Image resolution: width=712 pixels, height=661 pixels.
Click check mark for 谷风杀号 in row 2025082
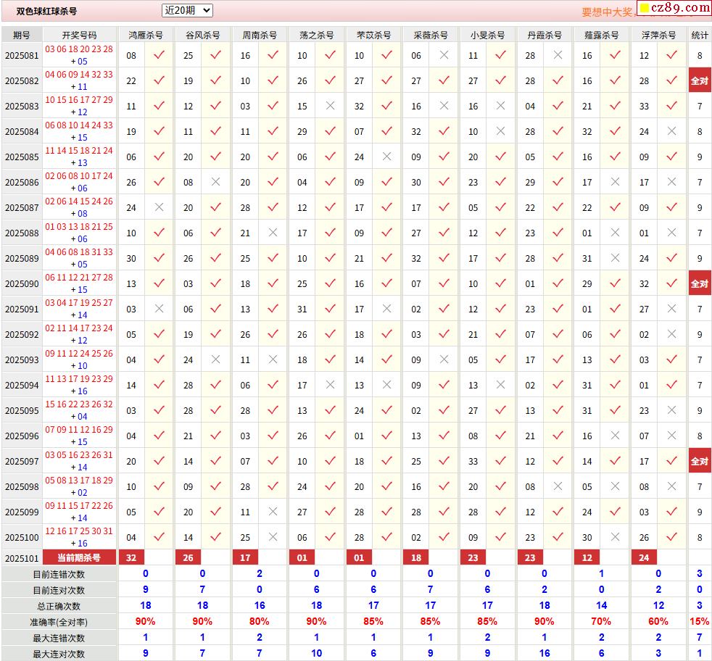coord(215,80)
